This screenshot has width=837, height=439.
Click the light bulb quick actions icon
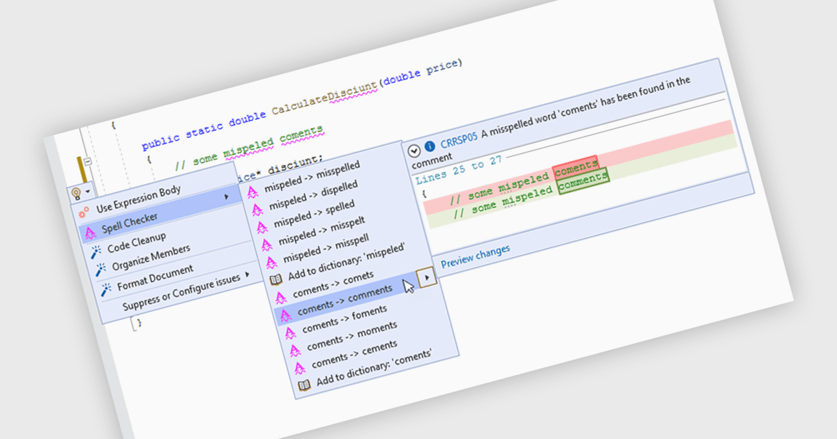[75, 194]
